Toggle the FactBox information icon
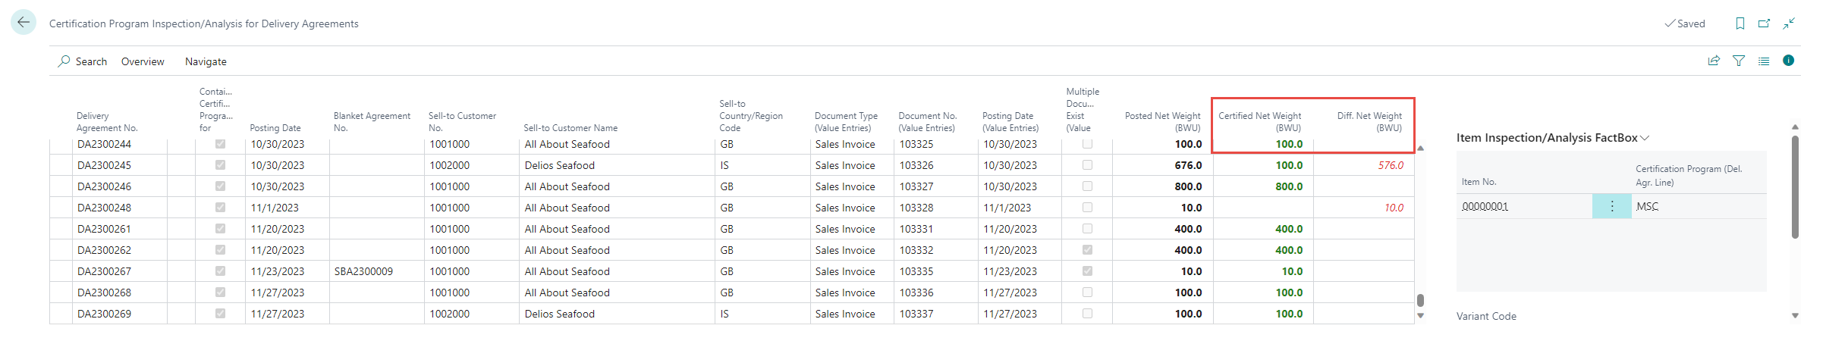This screenshot has height=341, width=1848. tap(1788, 61)
